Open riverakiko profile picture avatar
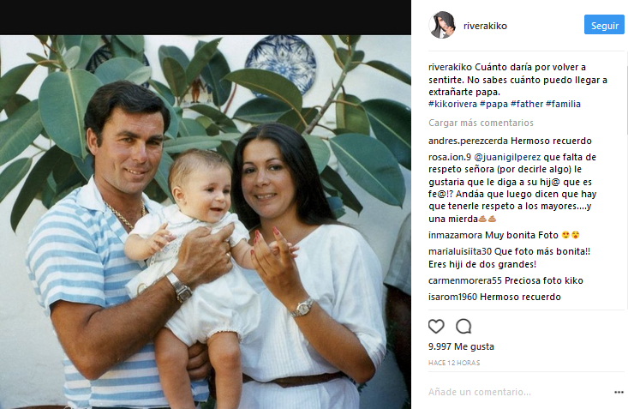The height and width of the screenshot is (409, 628). click(x=442, y=25)
